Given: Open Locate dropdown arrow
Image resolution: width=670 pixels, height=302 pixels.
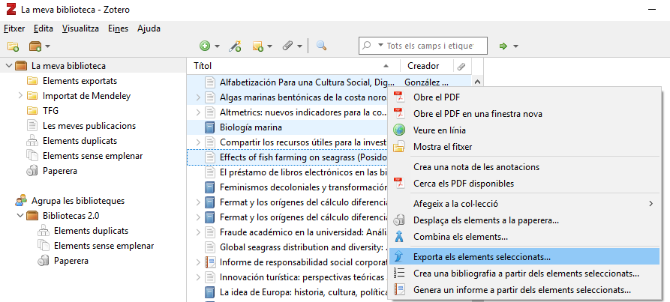Looking at the screenshot, I should [515, 46].
